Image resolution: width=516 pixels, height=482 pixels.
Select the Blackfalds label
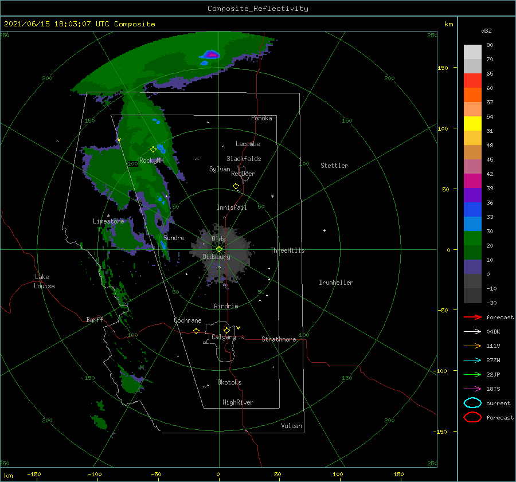(x=244, y=159)
